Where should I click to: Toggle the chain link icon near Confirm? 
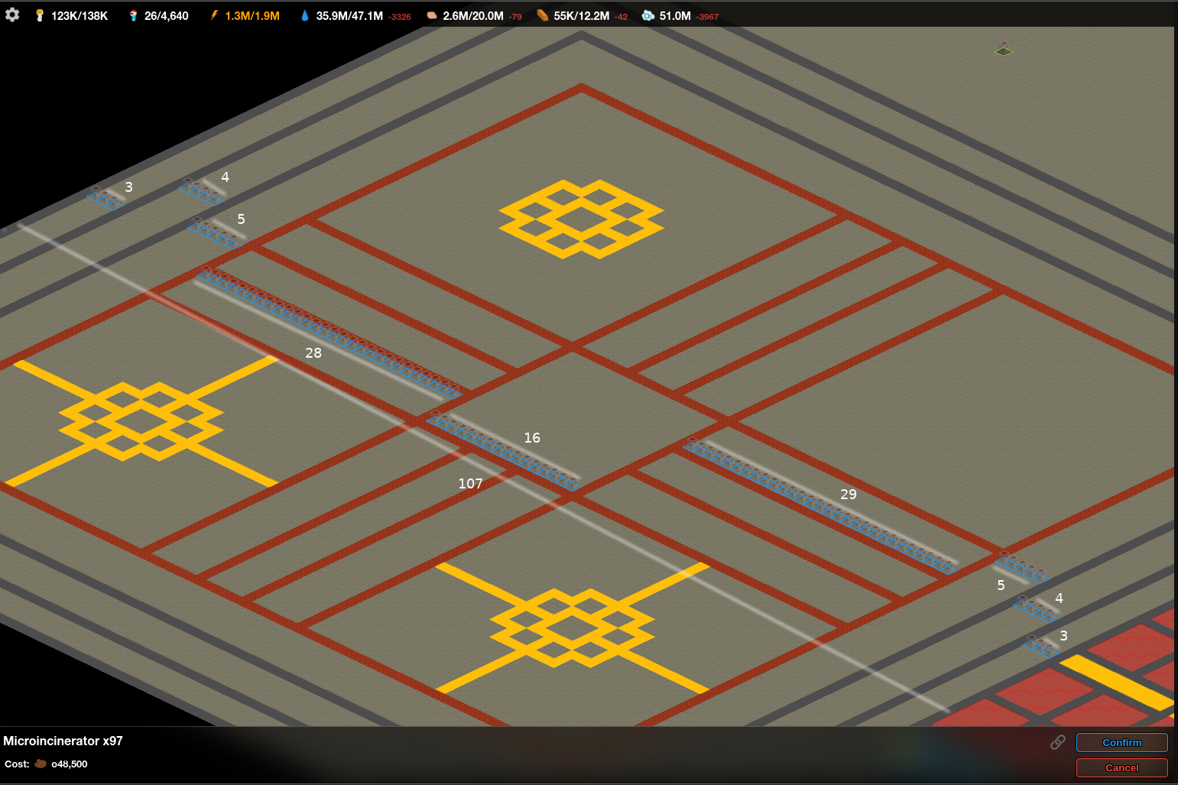click(x=1058, y=741)
